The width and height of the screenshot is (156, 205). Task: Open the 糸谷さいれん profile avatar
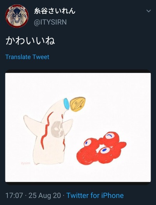(x=17, y=16)
